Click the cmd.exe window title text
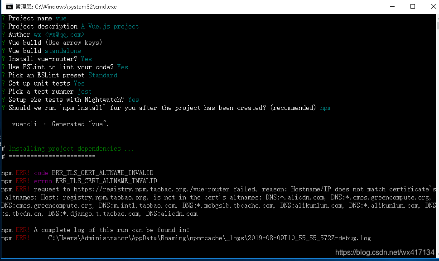439x261 pixels. 66,7
